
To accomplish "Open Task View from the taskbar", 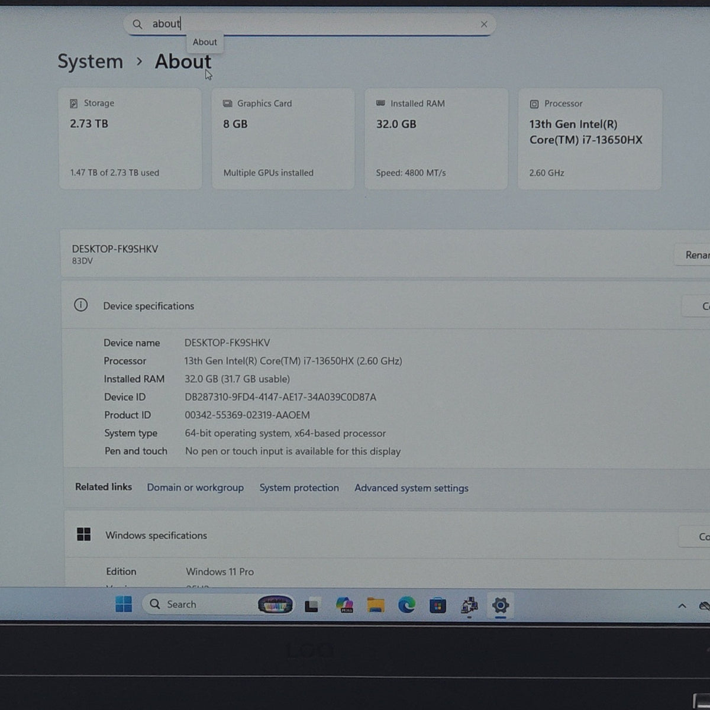I will (x=311, y=605).
